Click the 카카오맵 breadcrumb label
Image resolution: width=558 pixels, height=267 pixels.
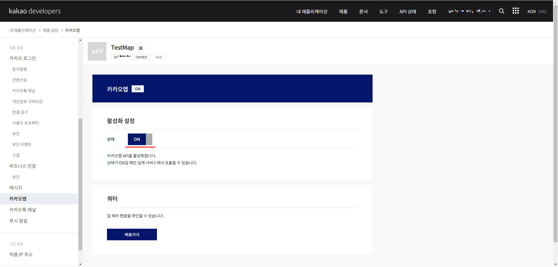(x=72, y=30)
